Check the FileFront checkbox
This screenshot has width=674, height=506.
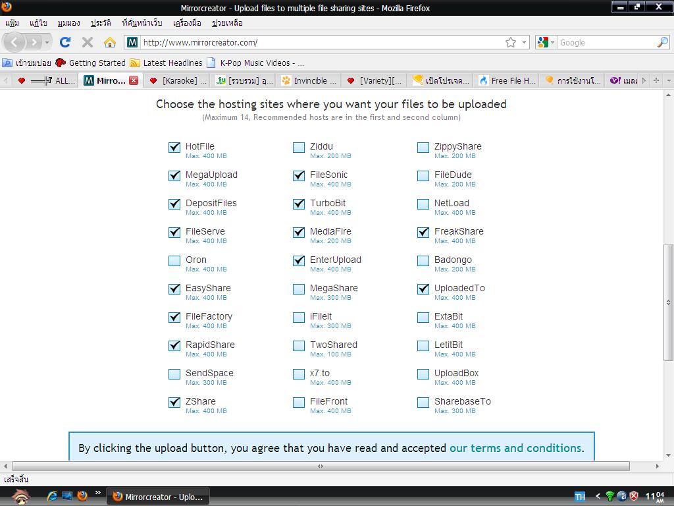pos(299,403)
